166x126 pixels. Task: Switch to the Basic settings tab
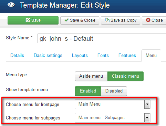pyautogui.click(x=48, y=56)
